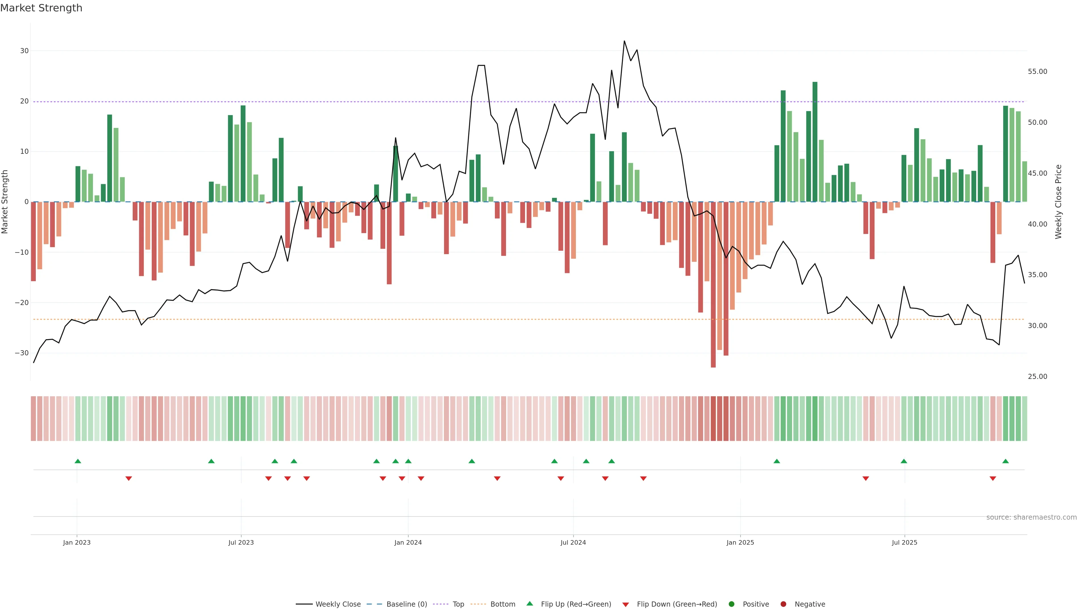This screenshot has height=614, width=1091.
Task: Click the Weekly Close Price axis title
Action: (1058, 202)
